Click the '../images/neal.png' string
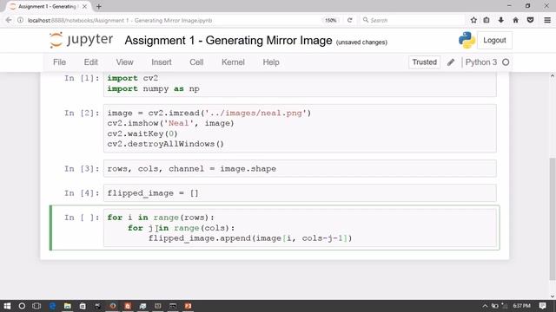This screenshot has height=312, width=556. [x=255, y=114]
